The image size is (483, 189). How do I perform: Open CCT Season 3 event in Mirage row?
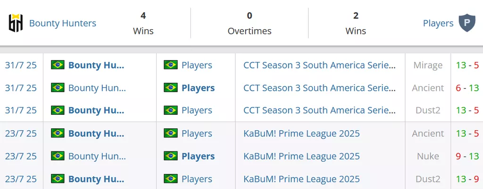pyautogui.click(x=319, y=65)
